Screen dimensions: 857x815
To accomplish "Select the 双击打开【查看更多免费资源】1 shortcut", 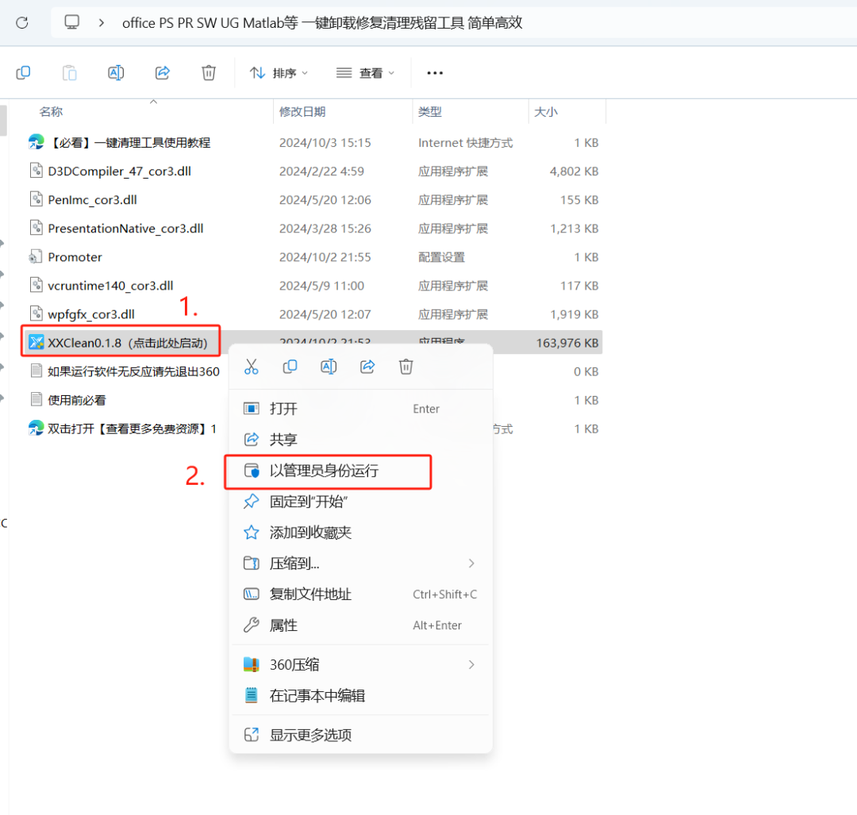I will click(132, 429).
